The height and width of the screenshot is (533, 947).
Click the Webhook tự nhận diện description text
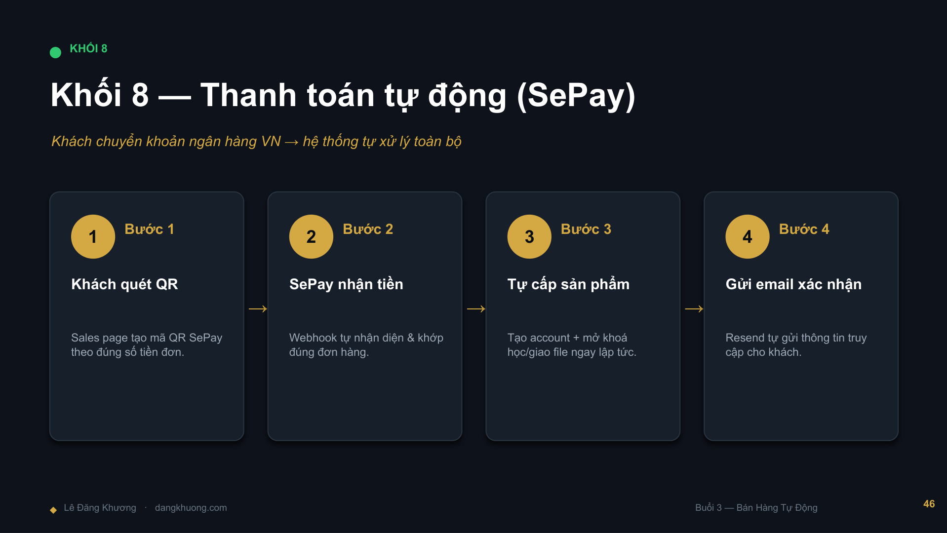(366, 344)
